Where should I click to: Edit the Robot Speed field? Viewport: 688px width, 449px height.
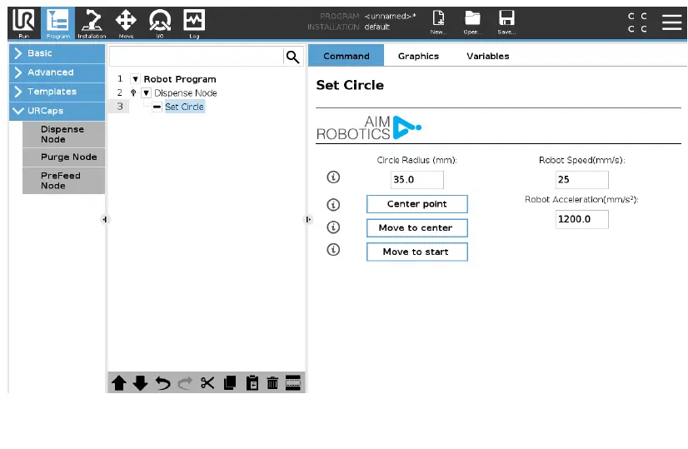pyautogui.click(x=582, y=179)
